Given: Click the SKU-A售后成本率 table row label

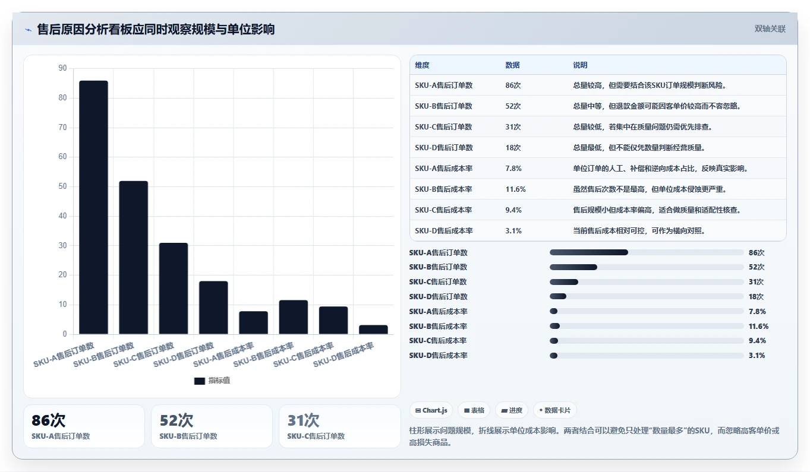Looking at the screenshot, I should coord(443,169).
